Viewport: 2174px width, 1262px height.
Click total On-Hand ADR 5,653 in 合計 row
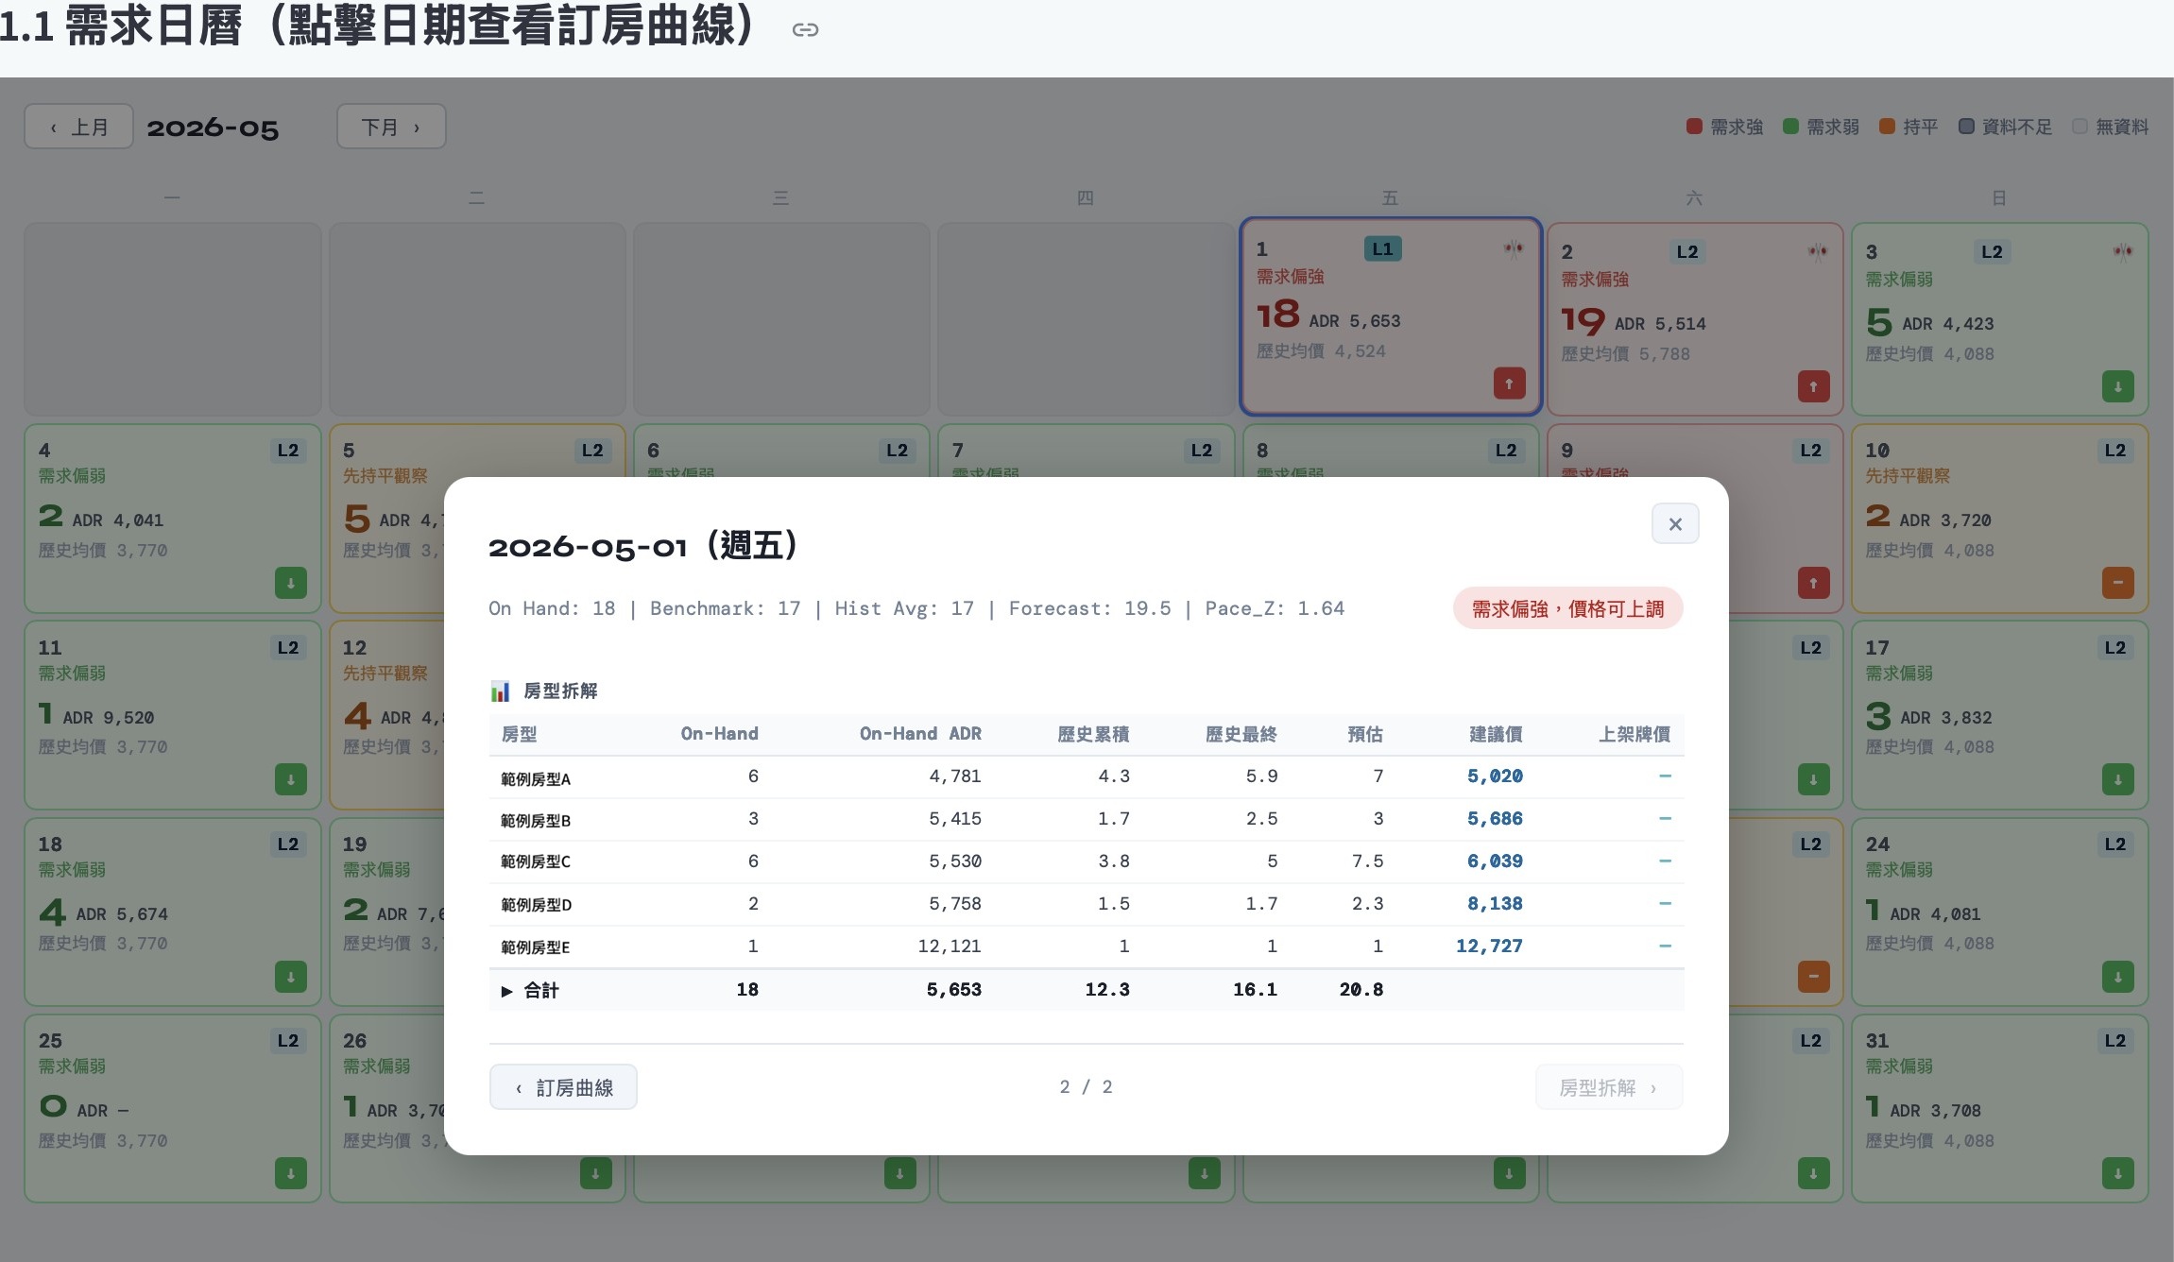coord(953,990)
